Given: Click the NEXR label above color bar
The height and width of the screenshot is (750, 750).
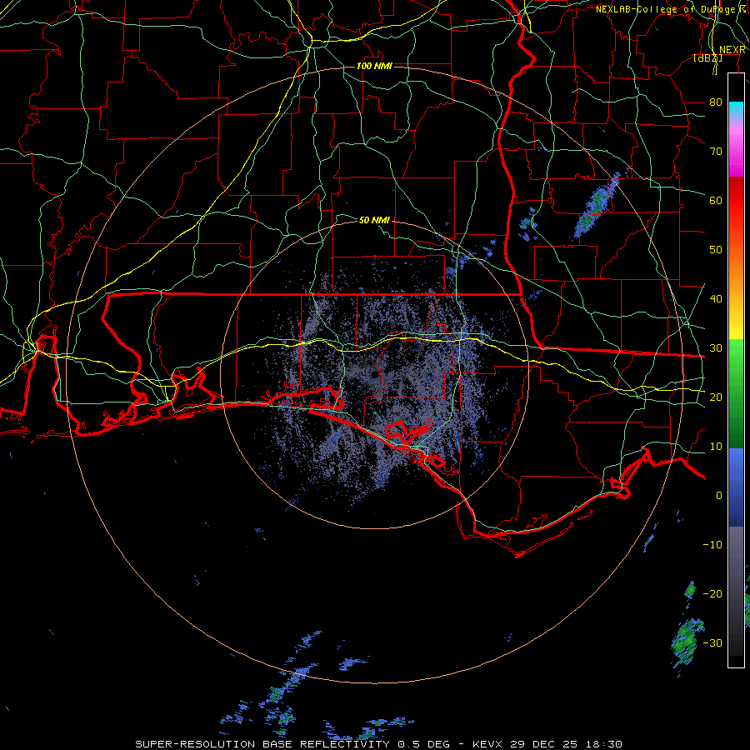Looking at the screenshot, I should [732, 50].
